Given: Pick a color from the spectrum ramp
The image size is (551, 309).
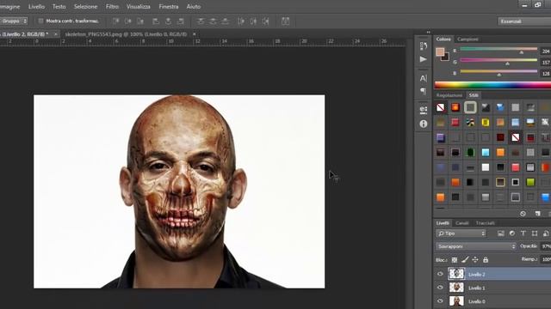Looking at the screenshot, I should 492,85.
